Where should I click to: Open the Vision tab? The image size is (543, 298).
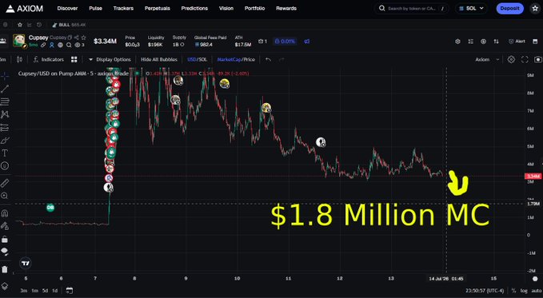(x=226, y=8)
